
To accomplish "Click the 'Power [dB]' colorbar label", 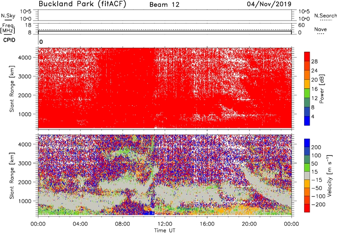I will pyautogui.click(x=321, y=89).
